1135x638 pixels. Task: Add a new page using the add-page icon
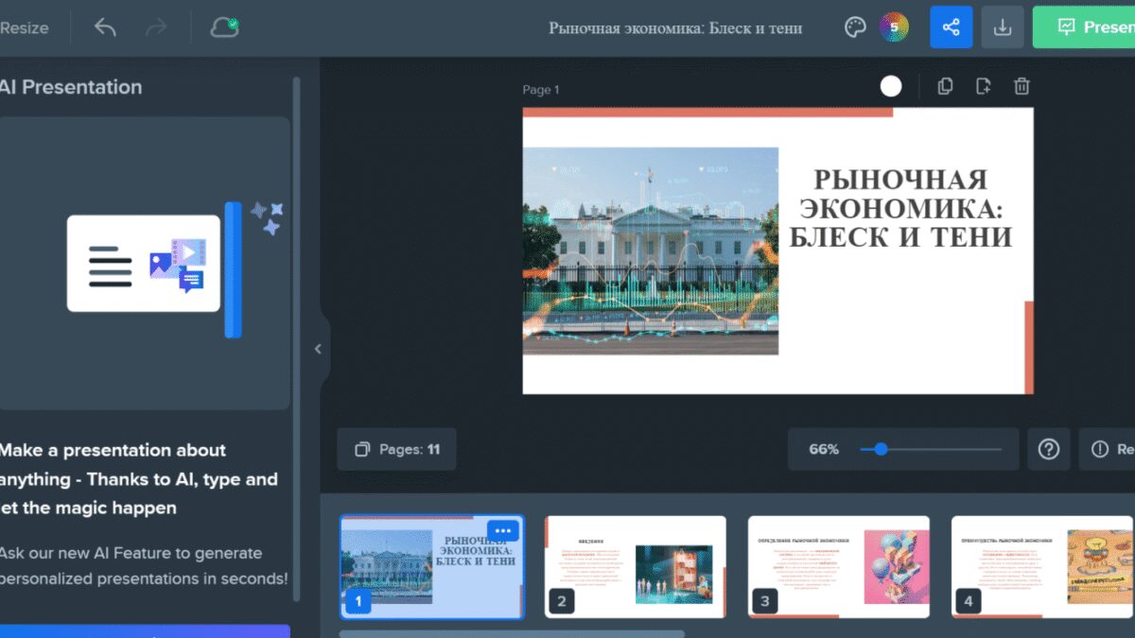point(983,87)
